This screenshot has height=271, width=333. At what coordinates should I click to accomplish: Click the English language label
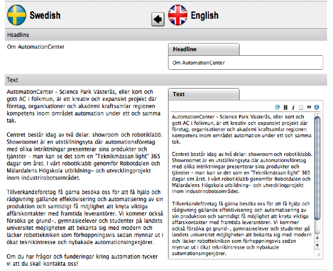[204, 15]
